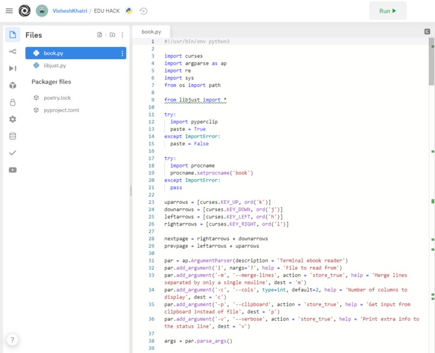Open the Unit tests checkmark icon
This screenshot has width=435, height=353.
(12, 153)
